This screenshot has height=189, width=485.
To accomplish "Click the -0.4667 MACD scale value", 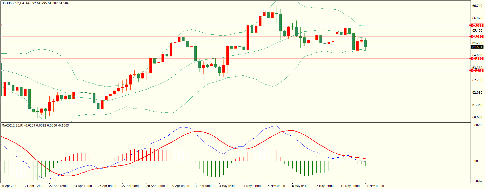I will tap(477, 181).
